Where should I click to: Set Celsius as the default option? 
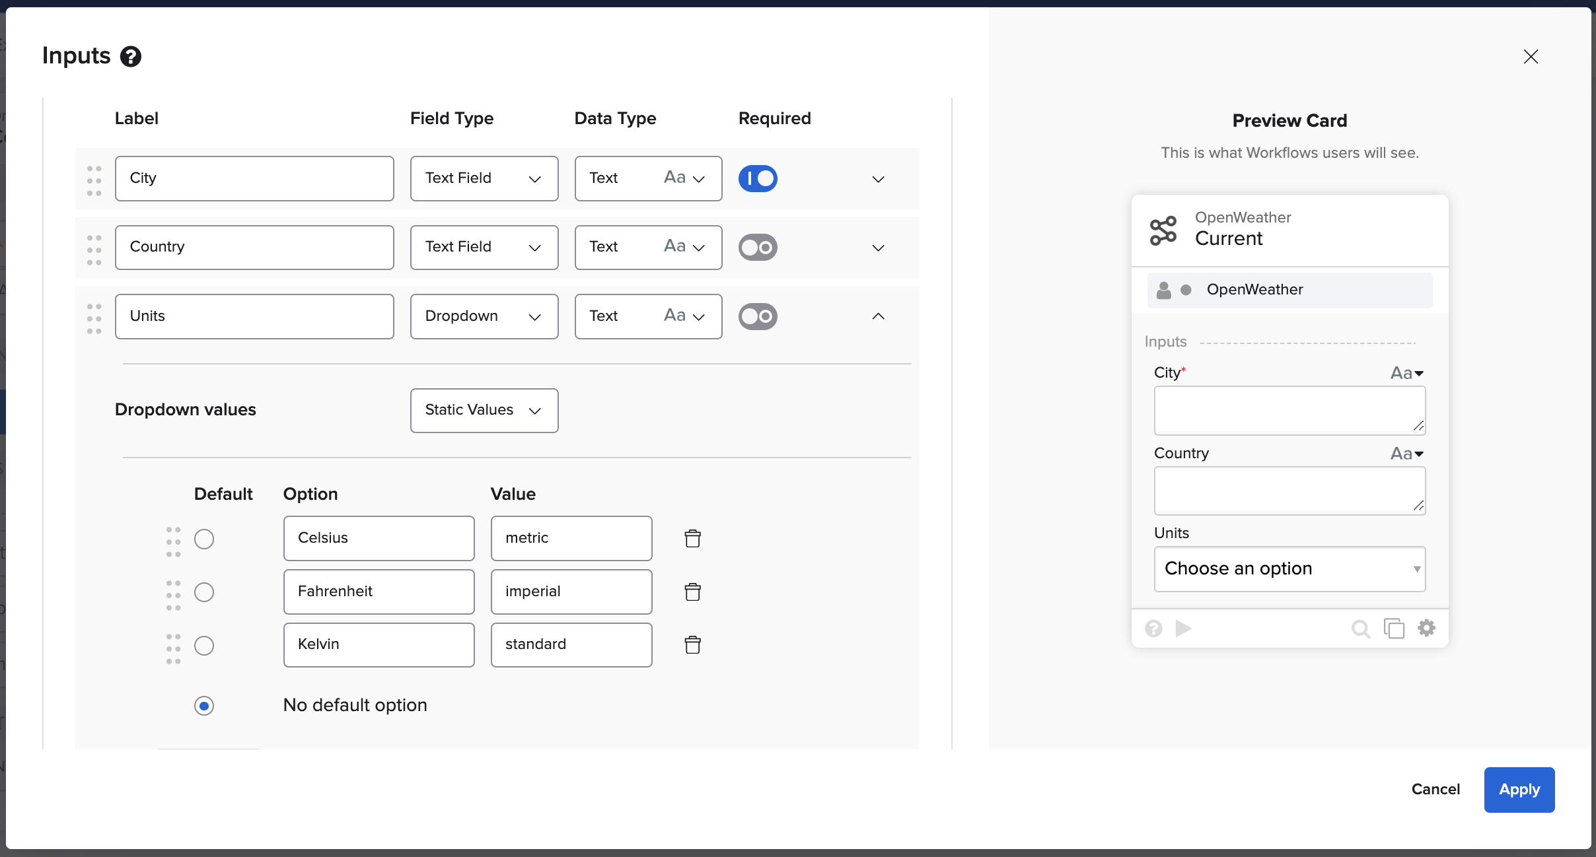[204, 539]
